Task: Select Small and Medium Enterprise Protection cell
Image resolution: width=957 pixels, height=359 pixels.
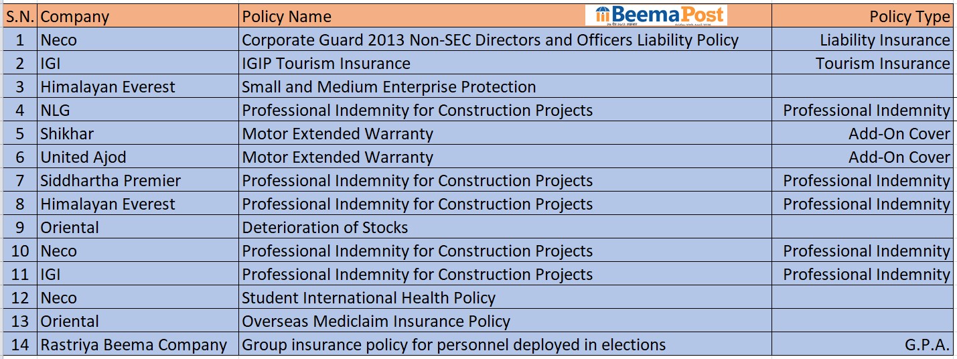Action: 388,87
